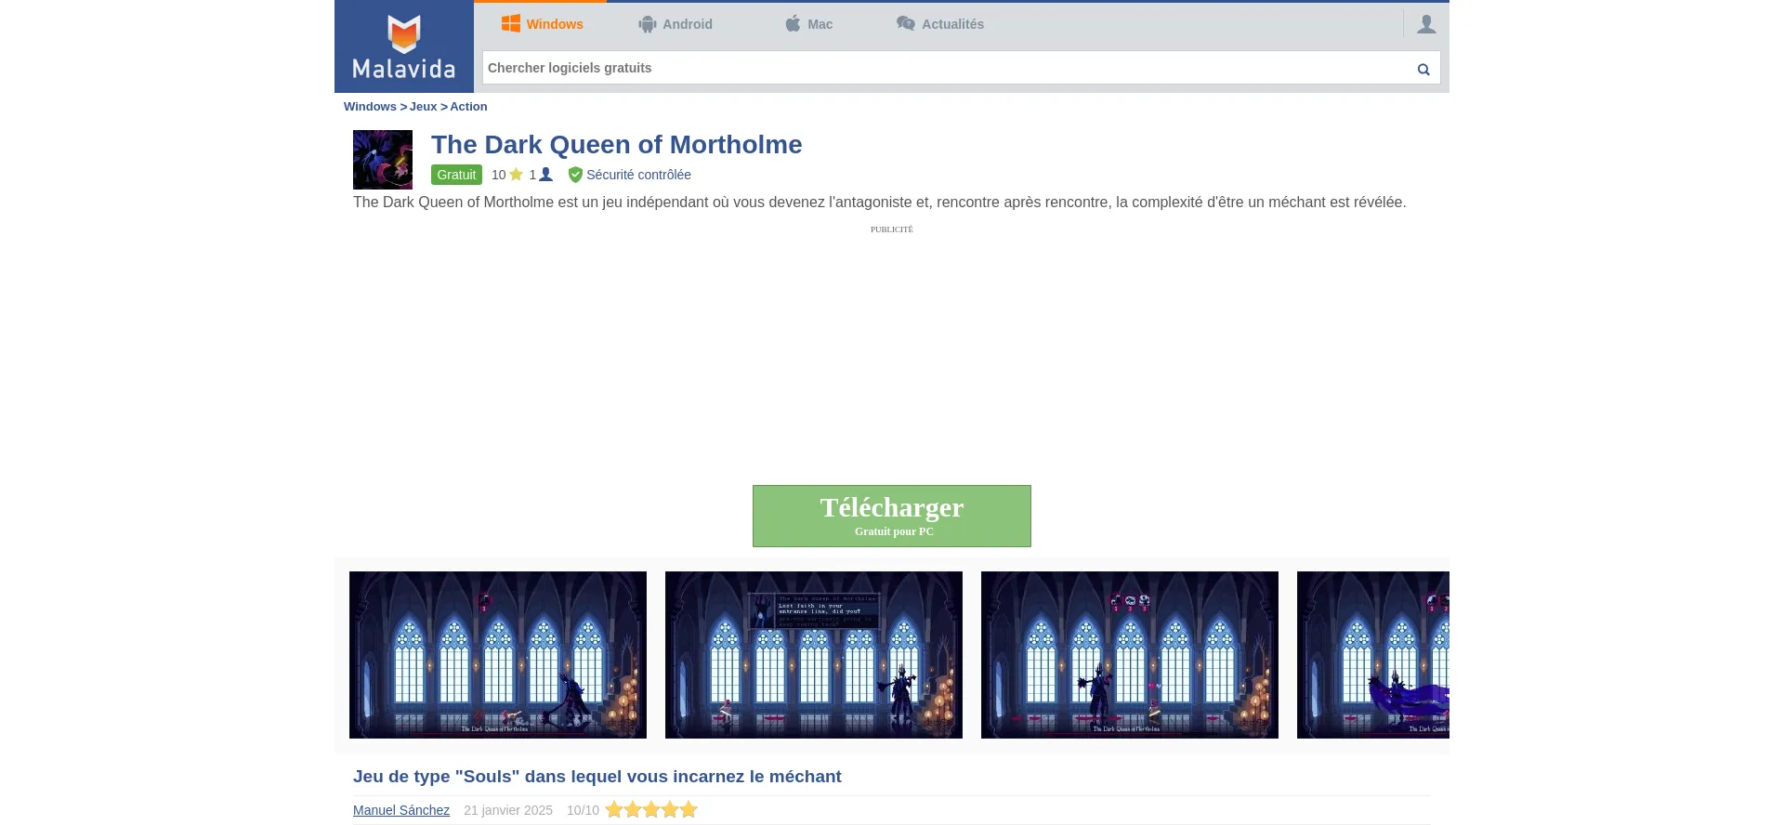The height and width of the screenshot is (825, 1784).
Task: Open author Manuel Sánchez's profile link
Action: 401,810
